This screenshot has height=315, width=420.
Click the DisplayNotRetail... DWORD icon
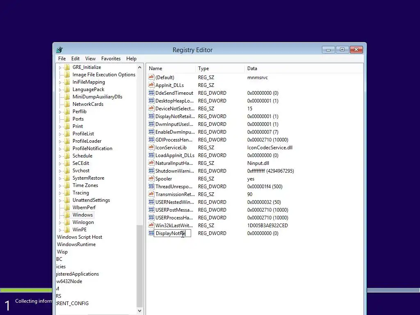(151, 116)
